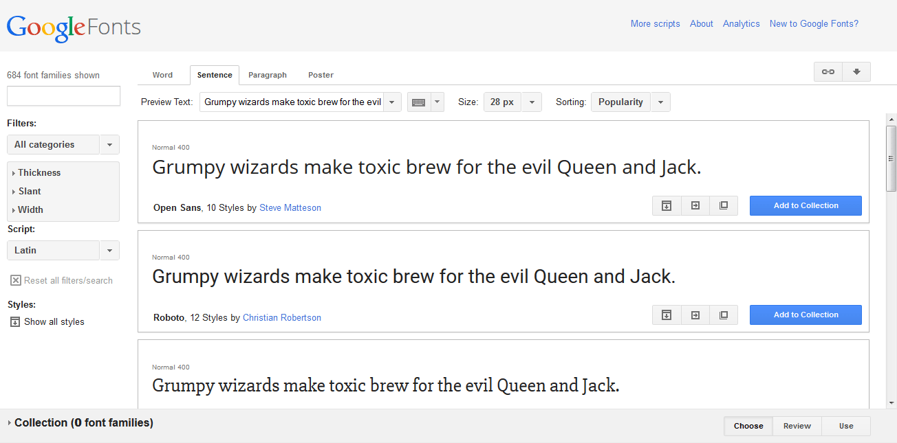Screen dimensions: 897x443
Task: Click the Preview Text input field
Action: tap(292, 102)
